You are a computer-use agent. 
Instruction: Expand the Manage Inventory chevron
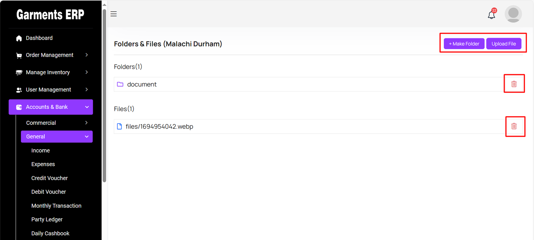tap(86, 72)
